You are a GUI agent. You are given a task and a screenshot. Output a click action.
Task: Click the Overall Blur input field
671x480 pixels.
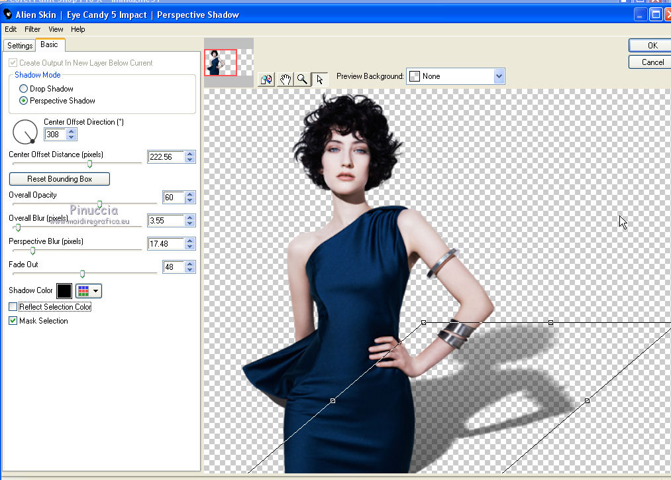point(166,221)
